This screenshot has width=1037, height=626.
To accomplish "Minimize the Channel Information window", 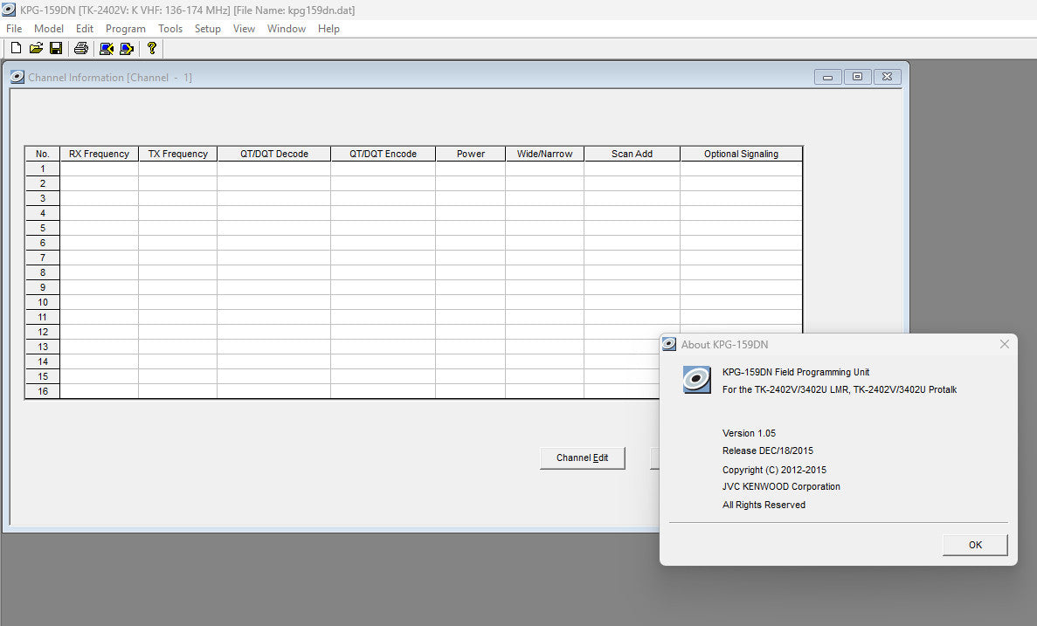I will point(827,77).
